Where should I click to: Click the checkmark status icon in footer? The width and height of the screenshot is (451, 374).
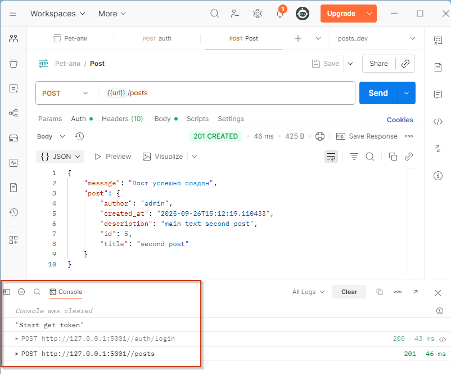point(21,292)
